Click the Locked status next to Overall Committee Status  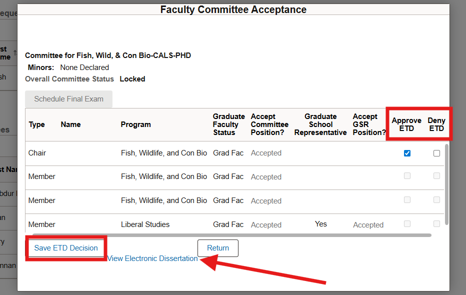click(132, 78)
